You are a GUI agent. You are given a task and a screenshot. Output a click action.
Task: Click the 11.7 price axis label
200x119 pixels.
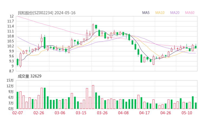[11, 21]
